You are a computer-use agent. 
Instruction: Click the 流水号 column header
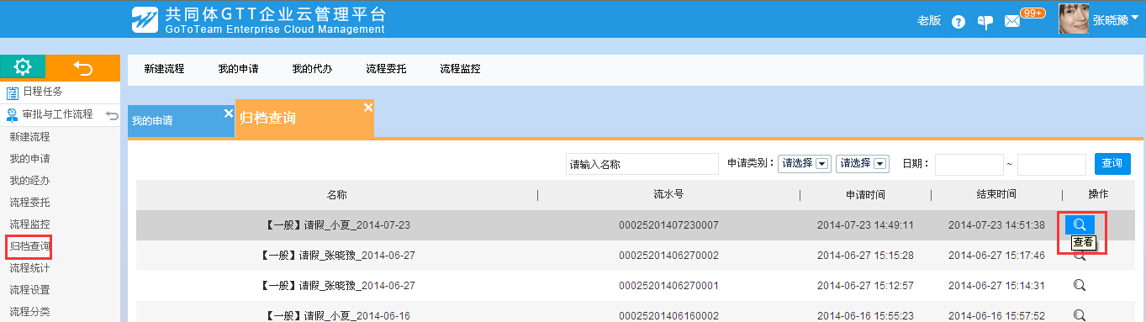(668, 195)
